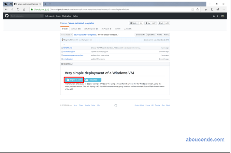This screenshot has height=153, width=231.
Task: Click the browser home icon
Action: 24,9
